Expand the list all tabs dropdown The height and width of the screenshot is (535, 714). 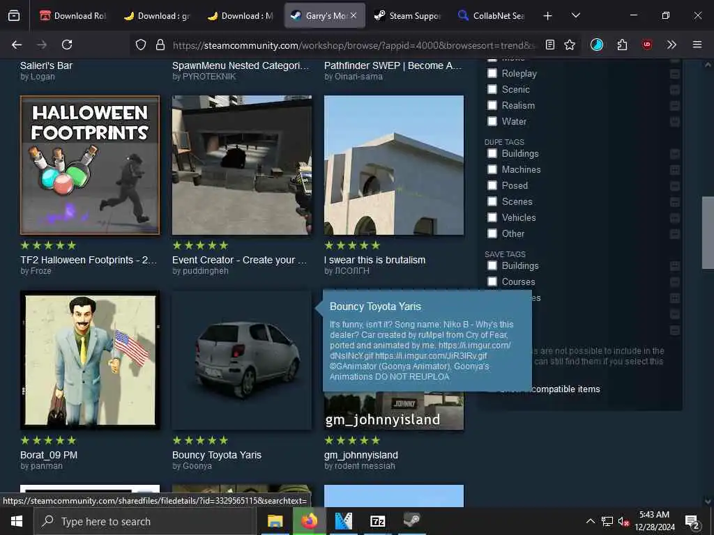point(575,15)
